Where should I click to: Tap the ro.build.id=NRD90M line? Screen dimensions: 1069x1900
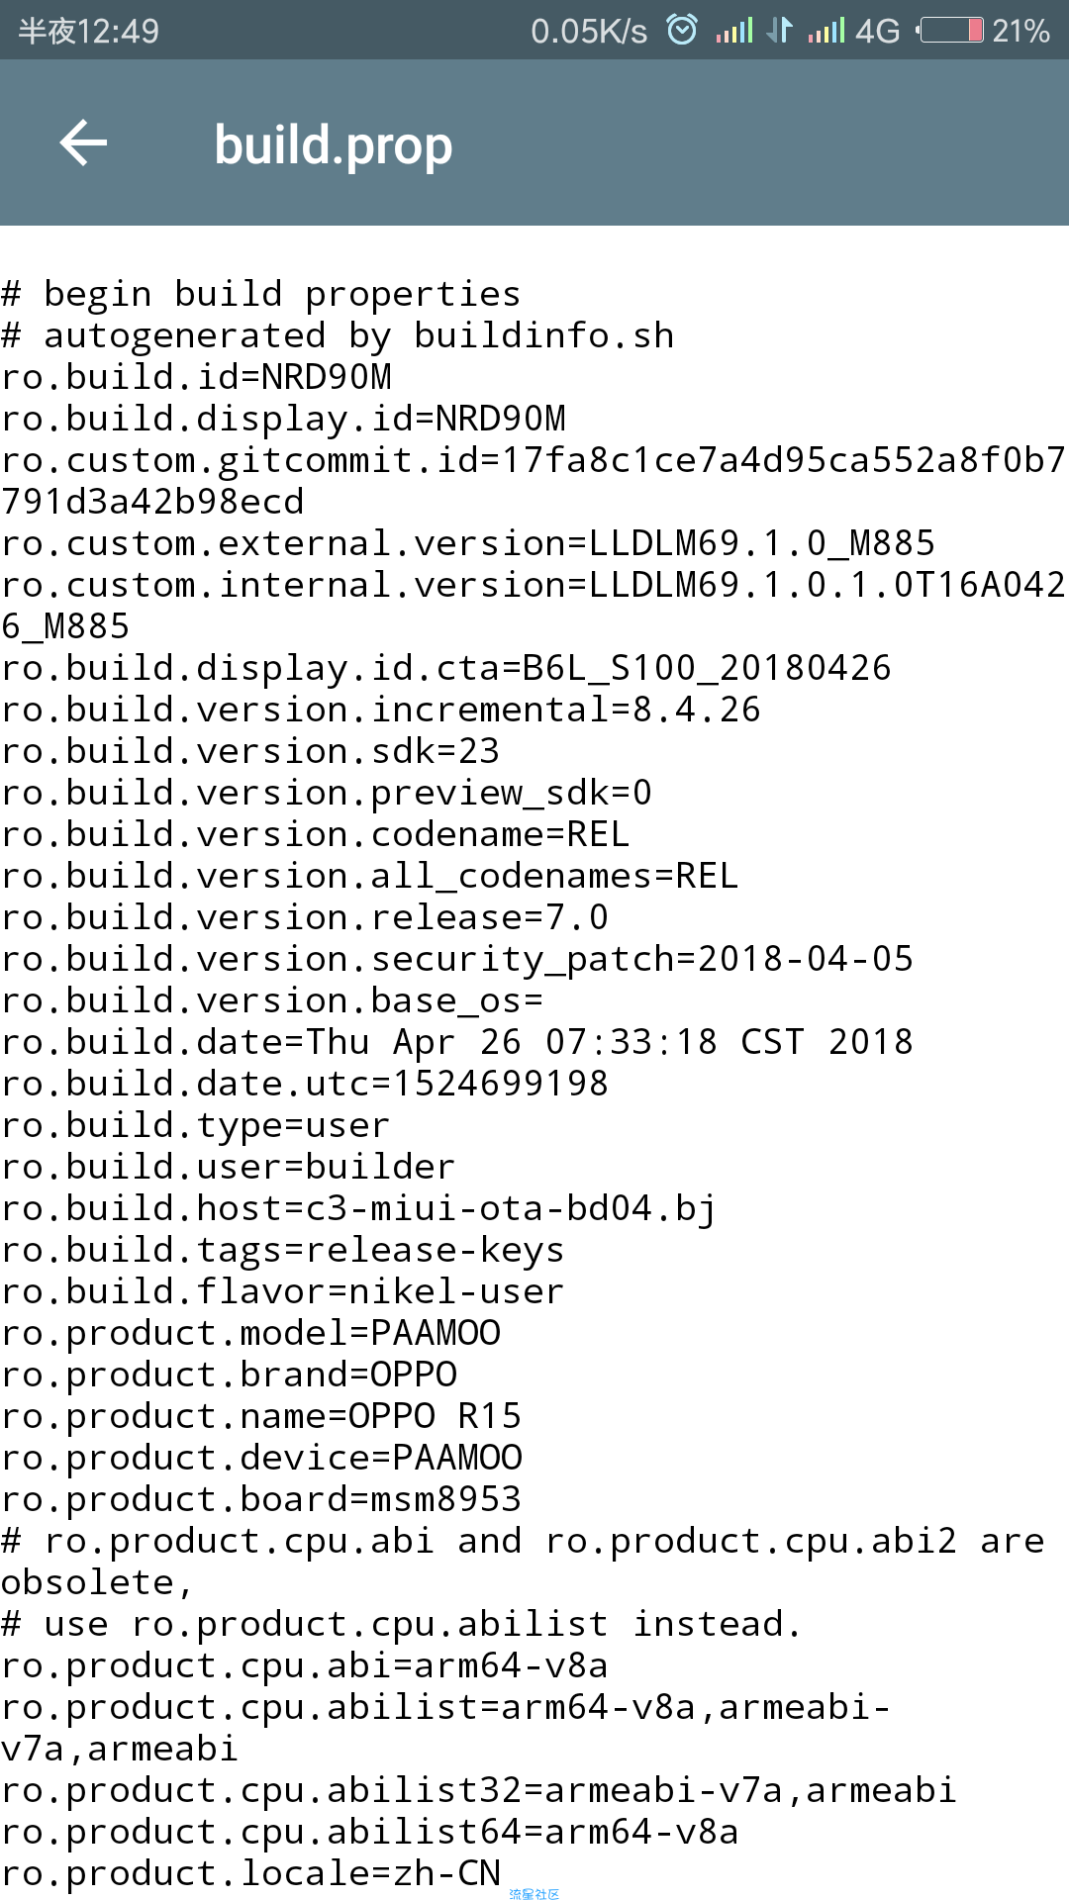(x=197, y=377)
